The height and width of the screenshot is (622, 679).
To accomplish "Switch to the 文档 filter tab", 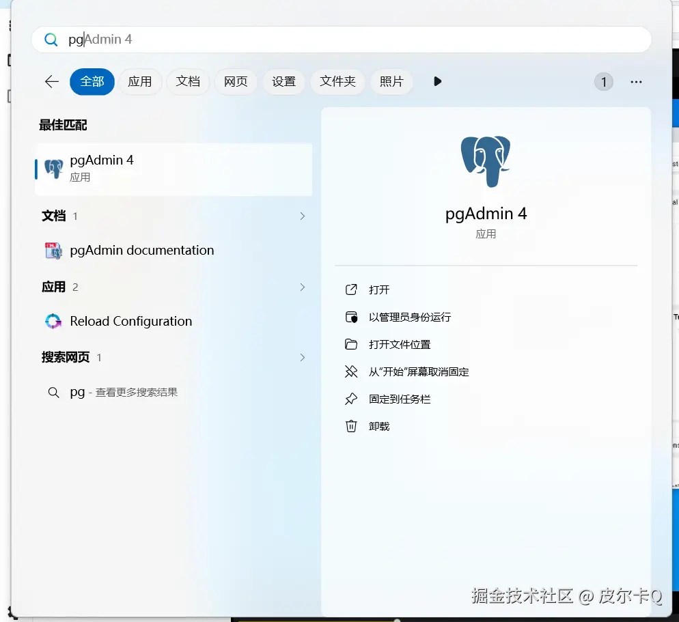I will 188,81.
